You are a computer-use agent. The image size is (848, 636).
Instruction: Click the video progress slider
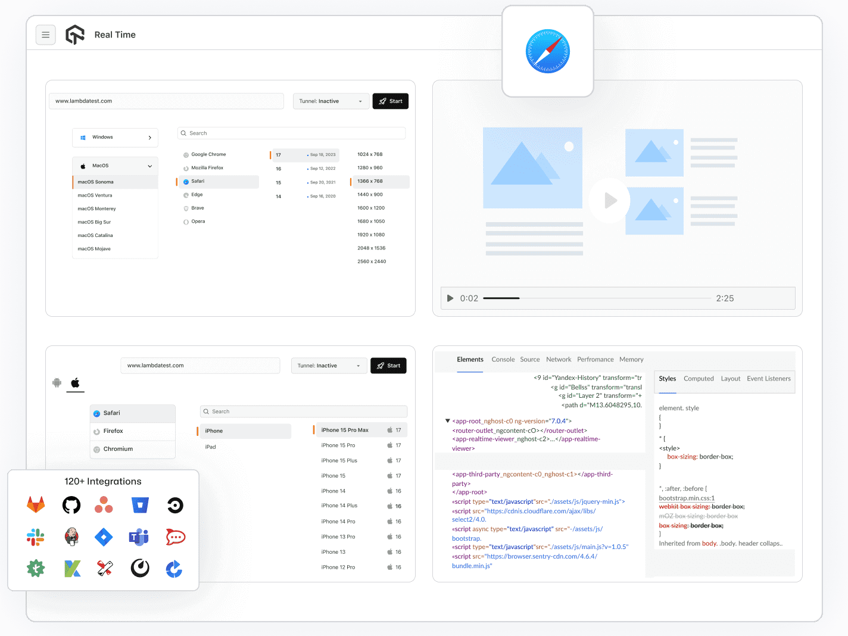point(597,298)
